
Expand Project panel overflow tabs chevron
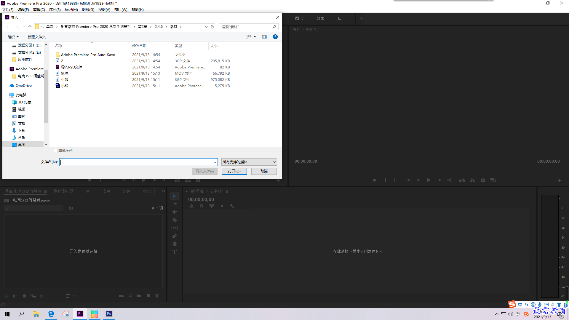pyautogui.click(x=163, y=191)
